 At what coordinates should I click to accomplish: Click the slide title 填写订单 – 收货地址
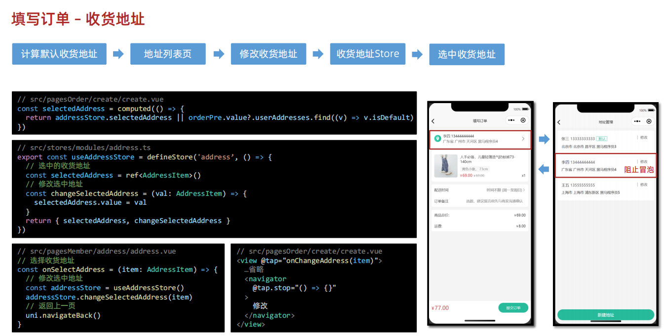click(x=78, y=19)
